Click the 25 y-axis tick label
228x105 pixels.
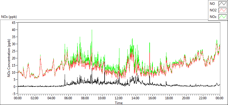(x=14, y=51)
